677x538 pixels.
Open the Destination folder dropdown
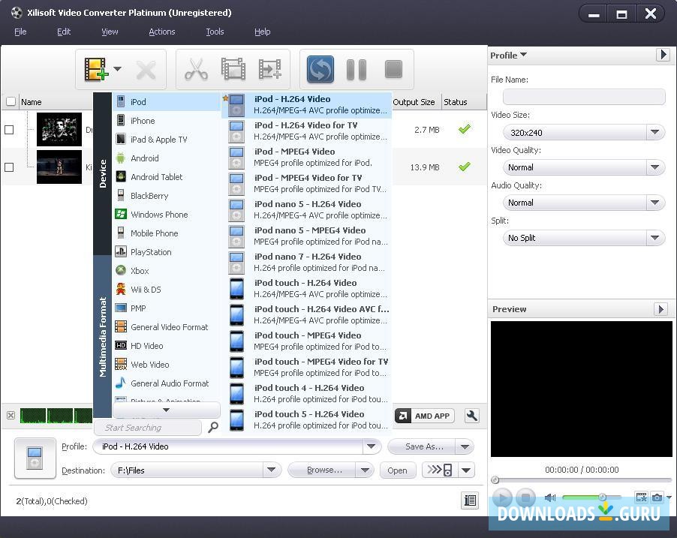click(272, 470)
